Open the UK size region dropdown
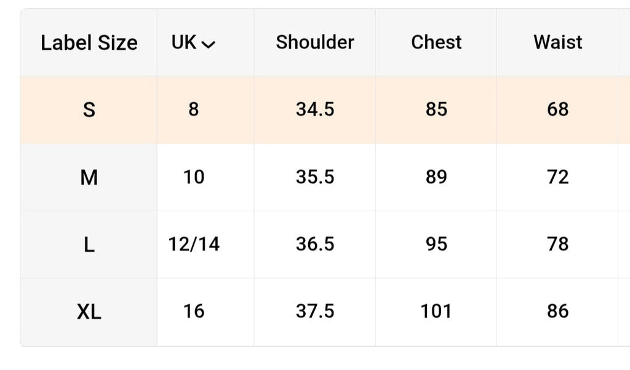This screenshot has height=370, width=630. coord(193,42)
